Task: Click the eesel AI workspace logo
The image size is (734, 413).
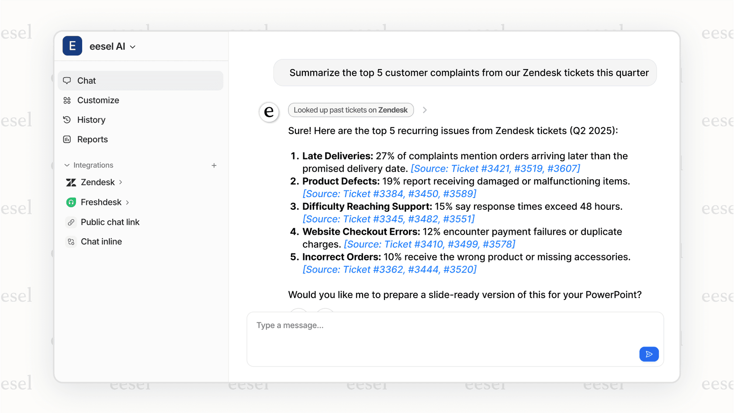Action: click(72, 46)
